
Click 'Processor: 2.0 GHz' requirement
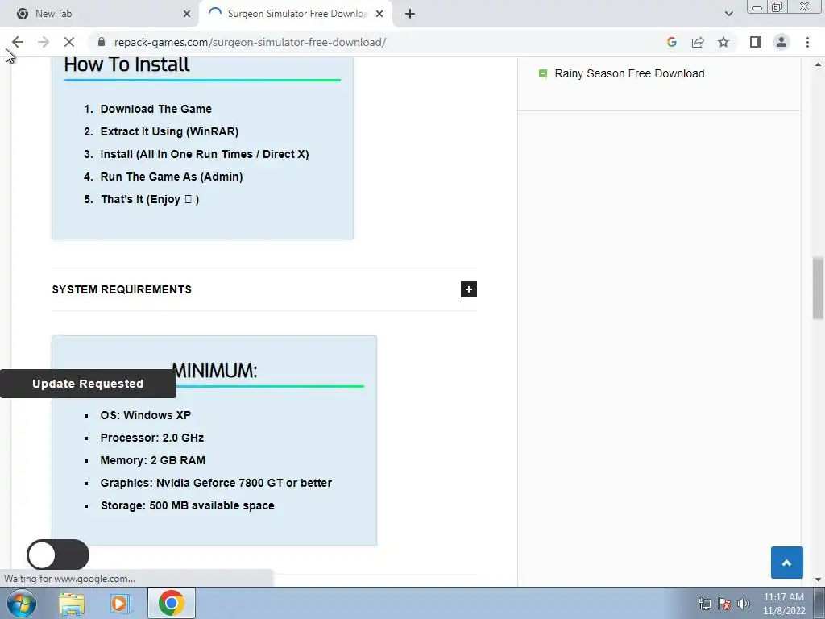click(152, 438)
